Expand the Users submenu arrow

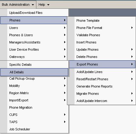[x=65, y=28]
